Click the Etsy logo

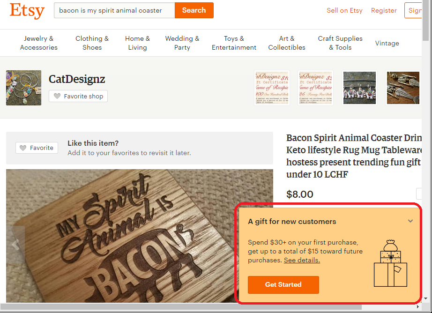tap(27, 10)
